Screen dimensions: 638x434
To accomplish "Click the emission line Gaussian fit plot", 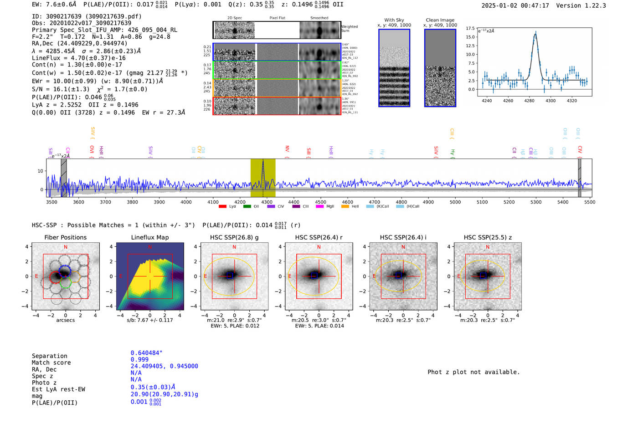I will click(x=534, y=62).
